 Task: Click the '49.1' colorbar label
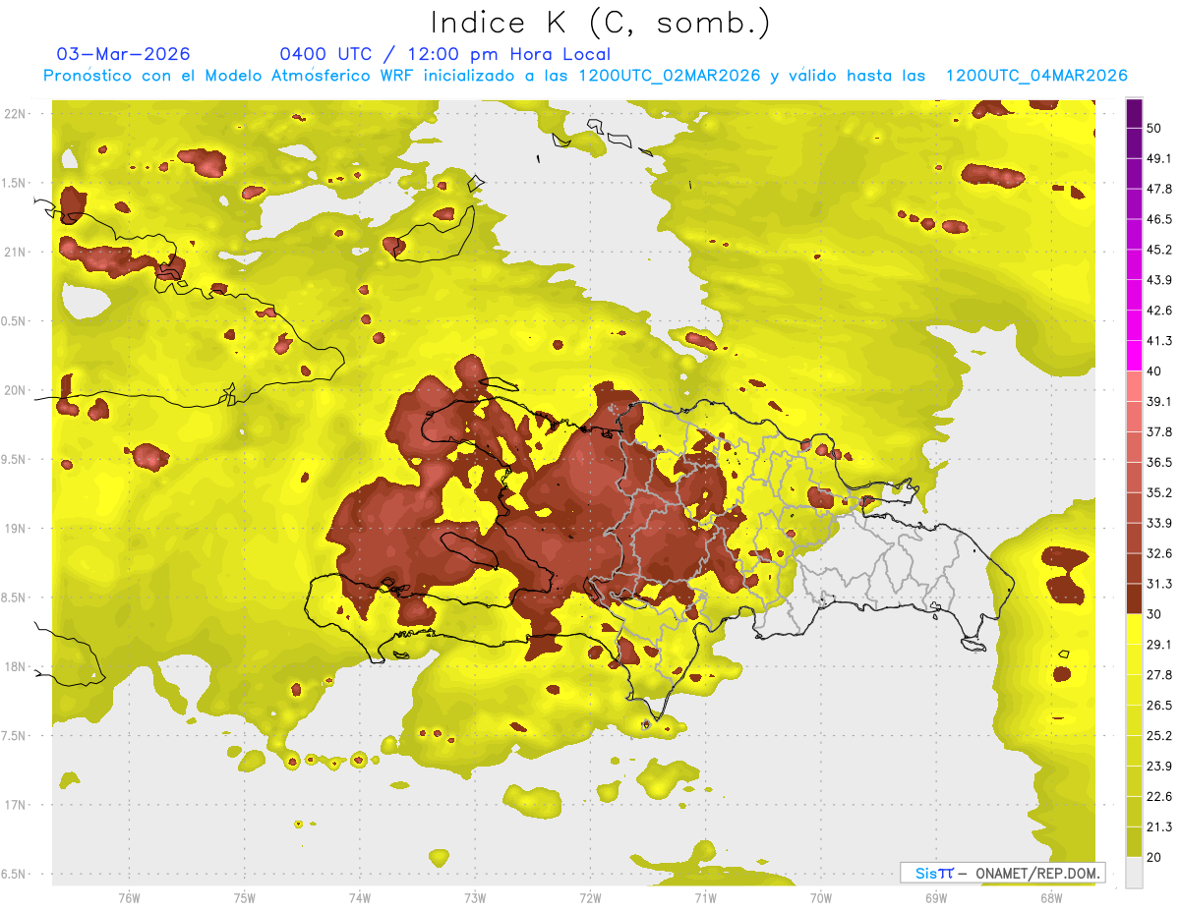[1160, 158]
